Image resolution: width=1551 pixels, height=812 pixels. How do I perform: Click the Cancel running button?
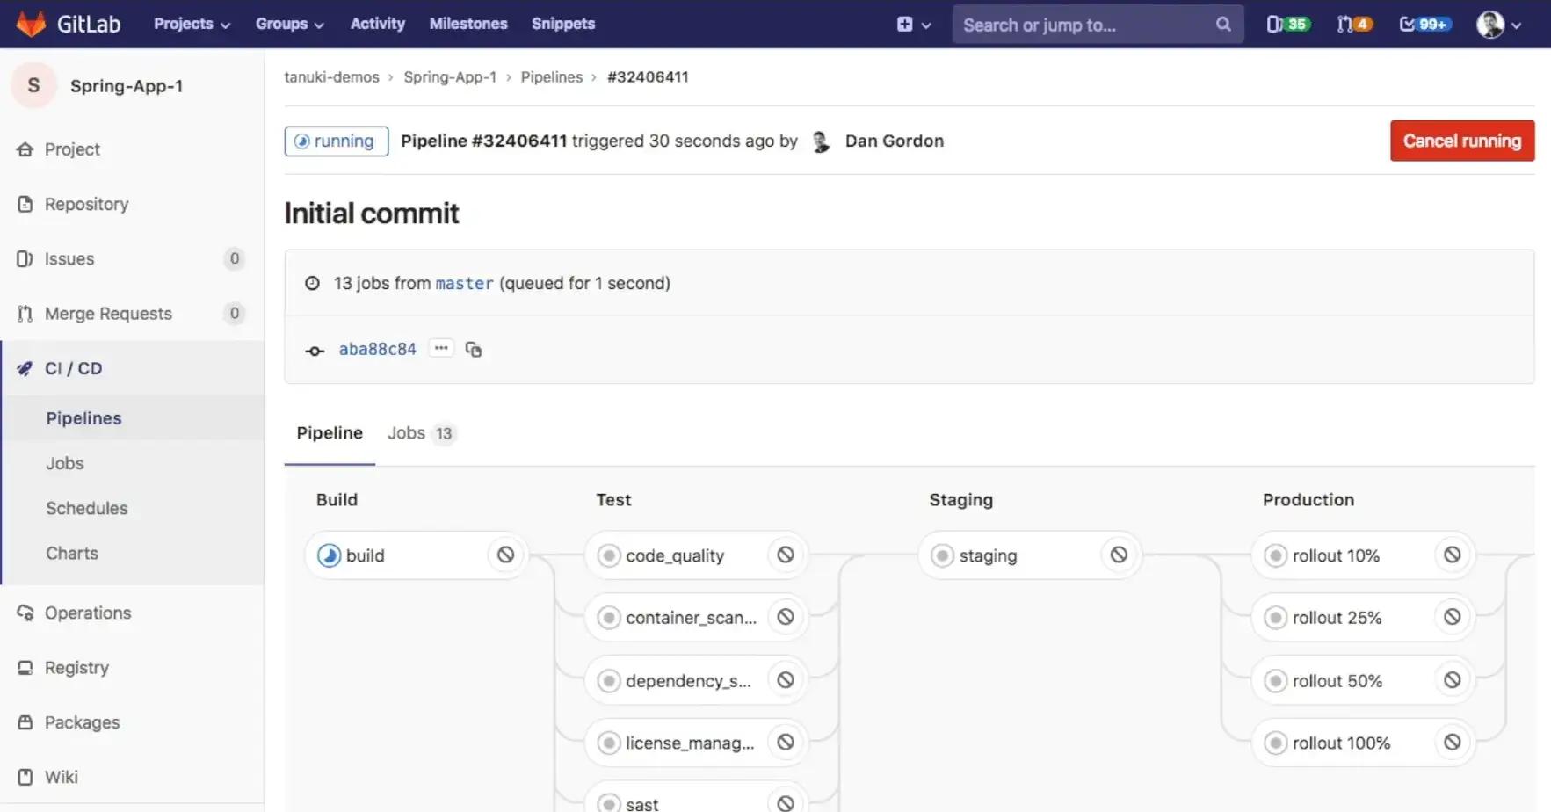coord(1461,141)
